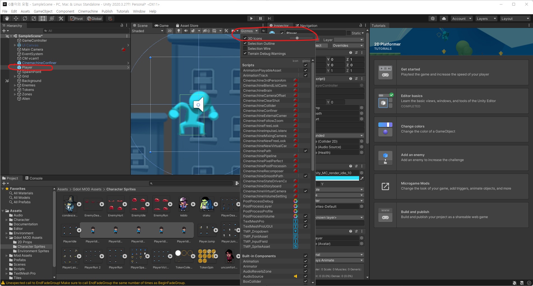Click the AudioSource speaker icon

tap(295, 276)
